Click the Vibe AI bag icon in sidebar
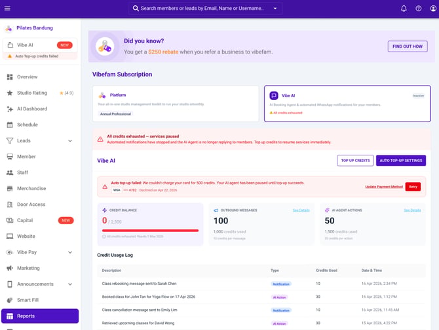 pyautogui.click(x=10, y=45)
